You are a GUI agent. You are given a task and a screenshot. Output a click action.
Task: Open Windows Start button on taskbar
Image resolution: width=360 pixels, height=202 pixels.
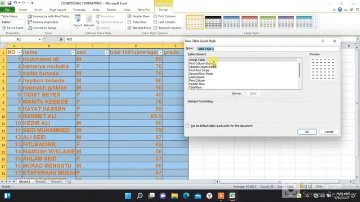tap(128, 196)
